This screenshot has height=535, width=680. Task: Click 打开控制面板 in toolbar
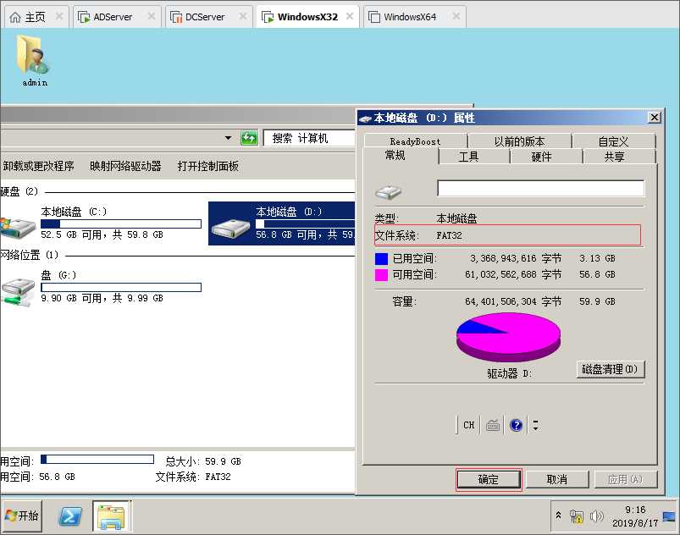(207, 166)
